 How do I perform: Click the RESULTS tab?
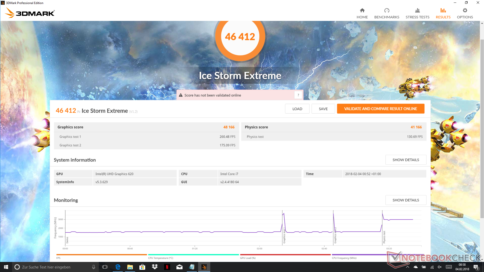[x=443, y=13]
